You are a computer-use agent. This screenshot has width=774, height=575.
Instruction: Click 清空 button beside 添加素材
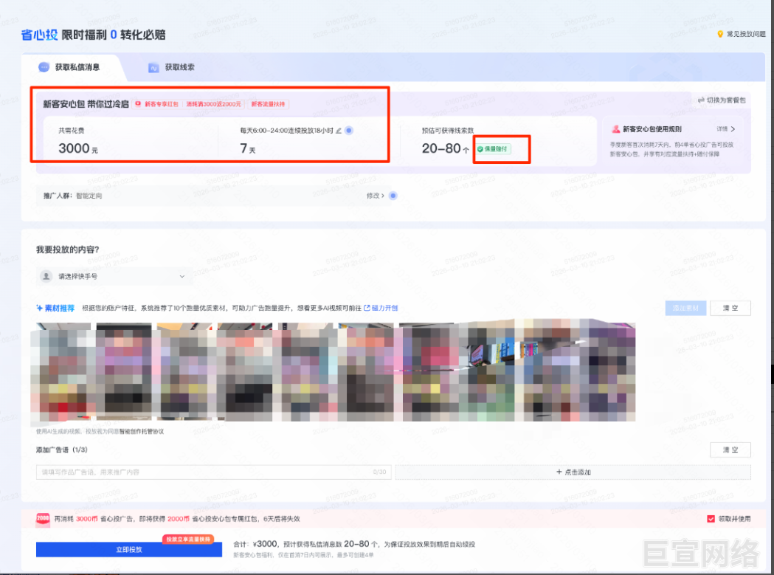coord(730,308)
